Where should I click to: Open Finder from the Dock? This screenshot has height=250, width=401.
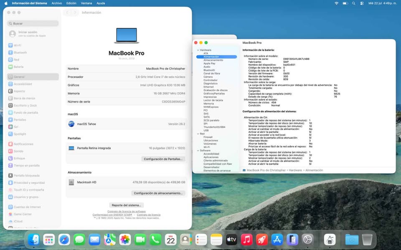(x=34, y=240)
